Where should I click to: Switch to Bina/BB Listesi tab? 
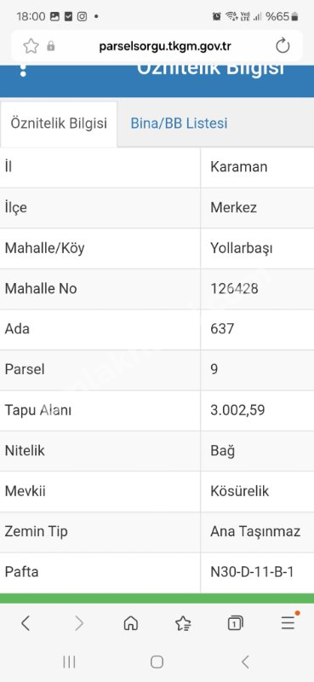tap(179, 123)
